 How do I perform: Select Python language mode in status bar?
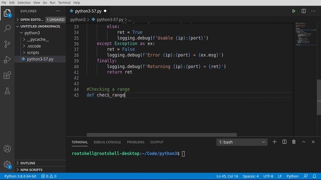click(x=292, y=176)
